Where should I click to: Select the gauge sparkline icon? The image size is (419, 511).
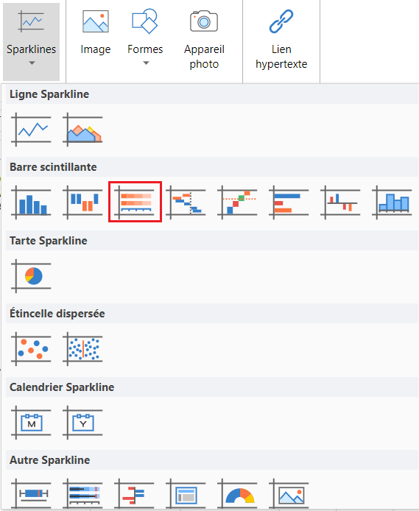coord(238,494)
